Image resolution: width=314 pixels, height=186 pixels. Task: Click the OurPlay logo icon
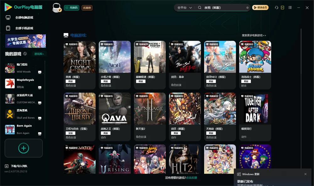pyautogui.click(x=8, y=7)
